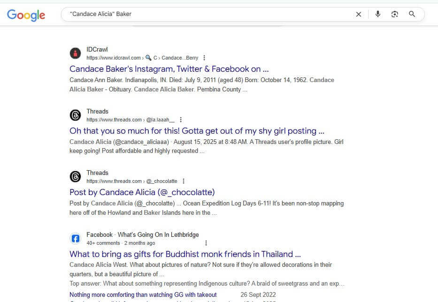Click the first Threads result favicon
Viewport: 438px width, 302px height.
[75, 115]
